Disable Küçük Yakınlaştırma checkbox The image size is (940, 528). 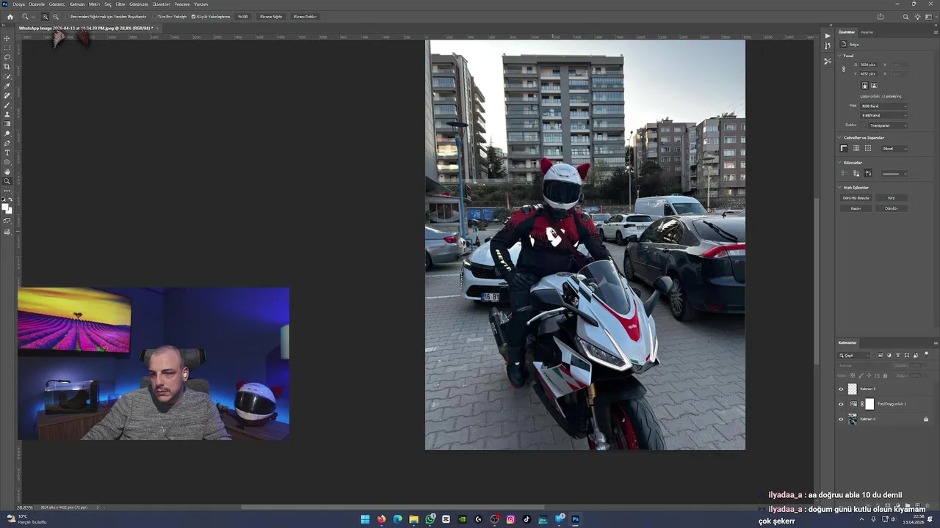tap(193, 16)
